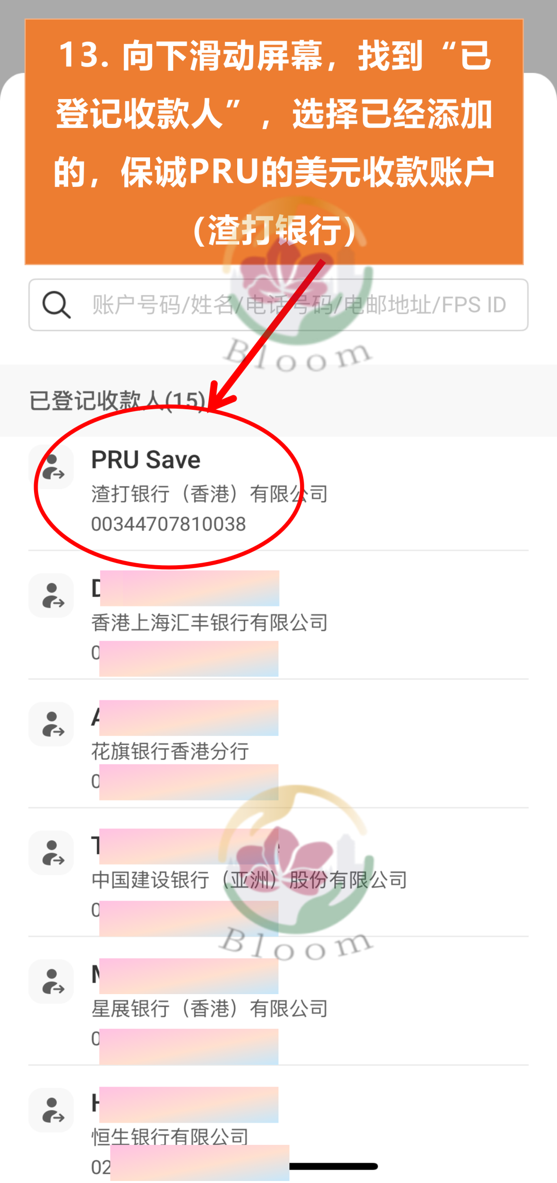Tap the Citibank payee person icon

pyautogui.click(x=51, y=724)
